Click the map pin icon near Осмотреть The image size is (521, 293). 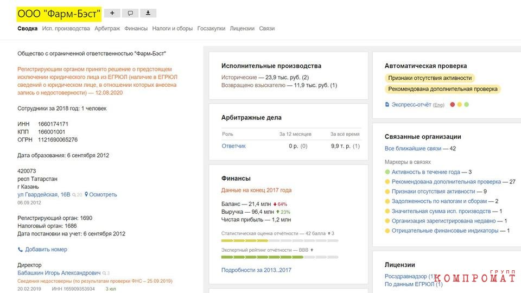click(86, 194)
